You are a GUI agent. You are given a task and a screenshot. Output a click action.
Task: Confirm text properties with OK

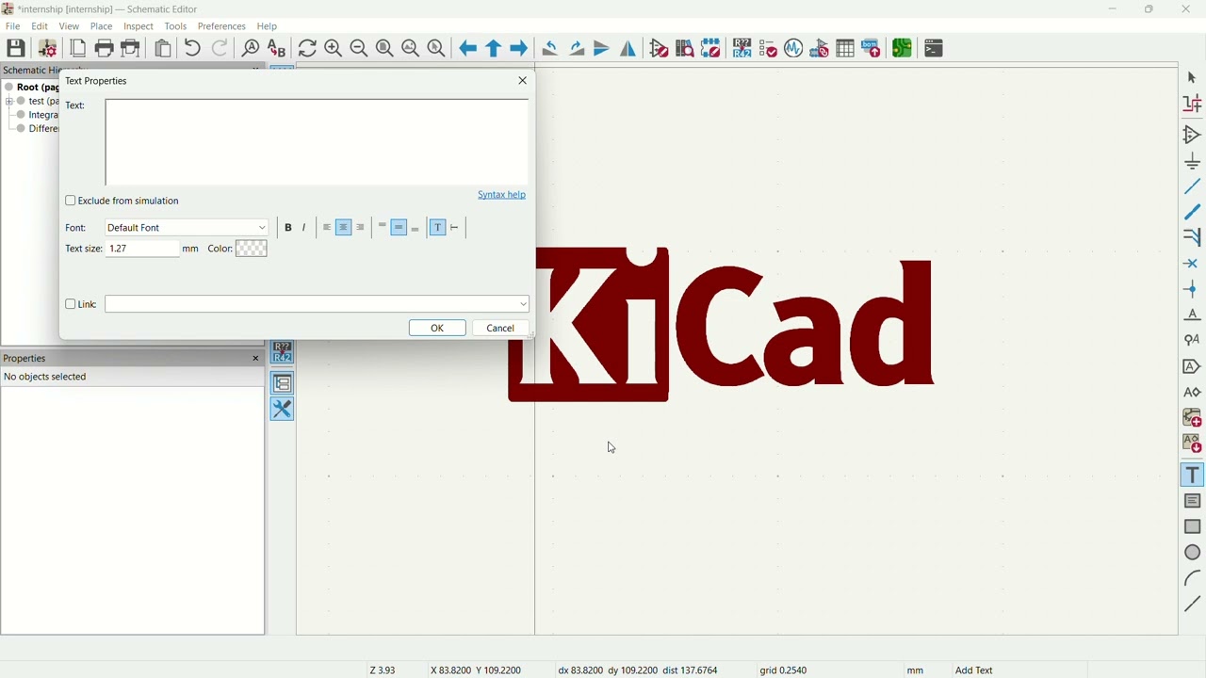pos(438,329)
